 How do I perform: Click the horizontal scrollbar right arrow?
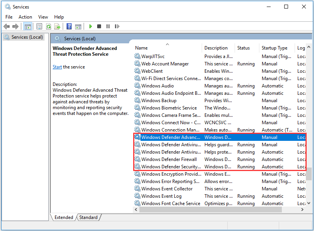(302, 209)
